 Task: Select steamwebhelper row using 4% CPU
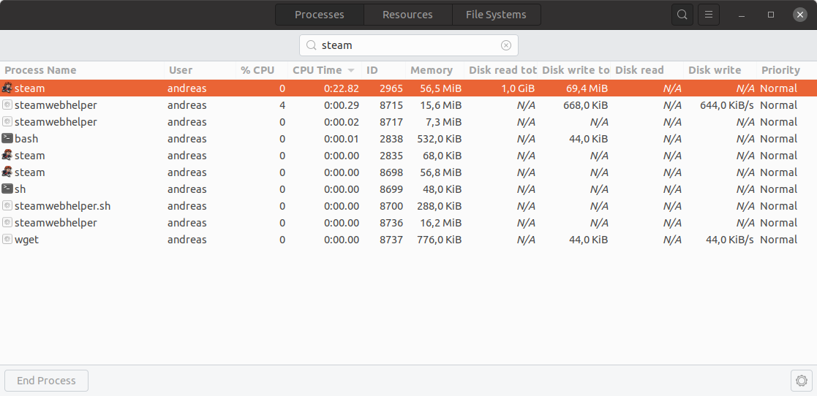point(408,104)
